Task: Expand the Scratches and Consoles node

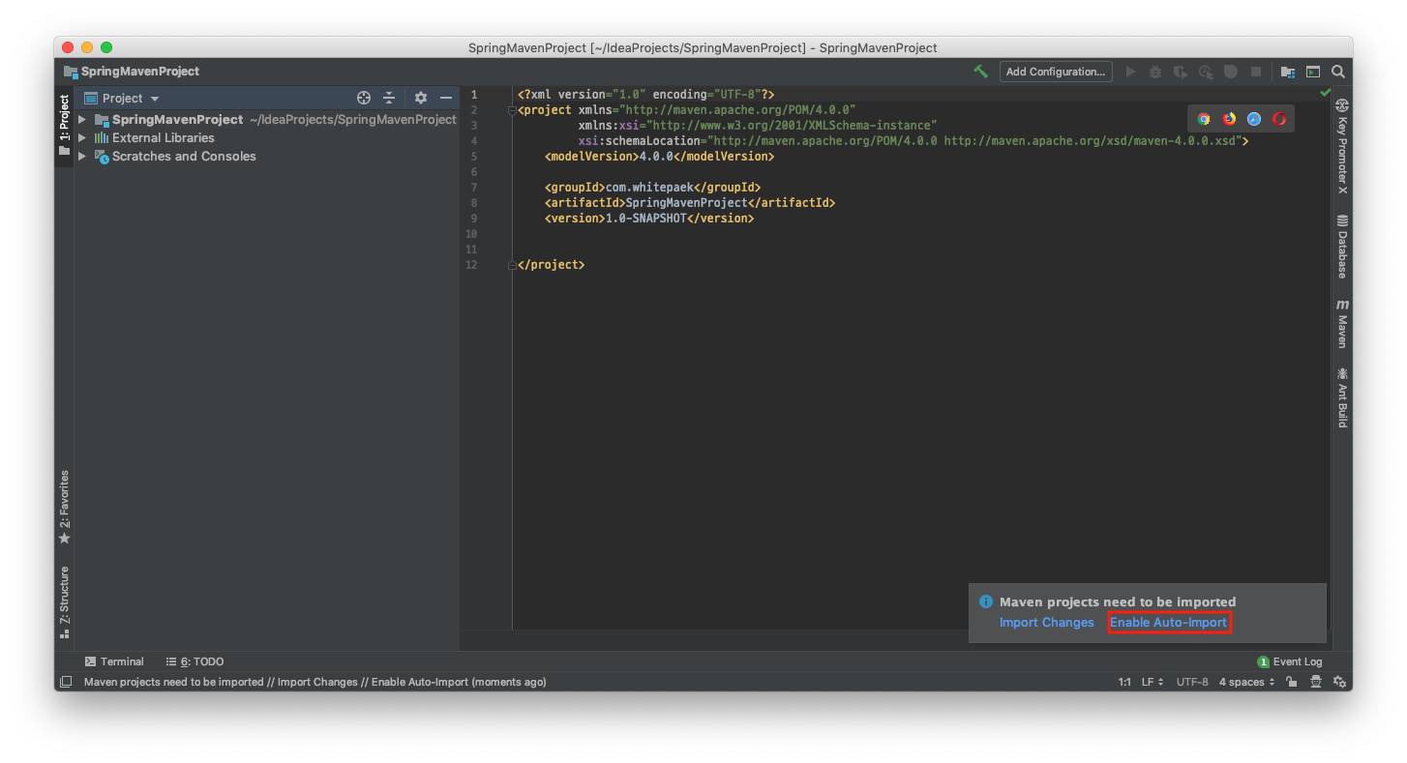Action: click(x=82, y=157)
